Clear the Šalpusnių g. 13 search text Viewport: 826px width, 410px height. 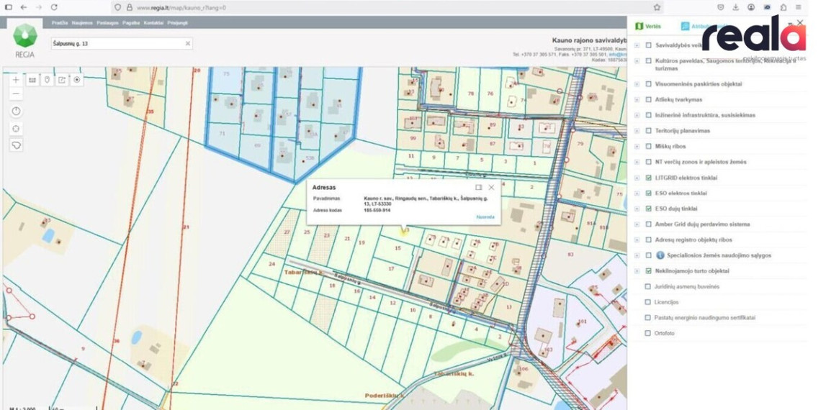tap(187, 44)
